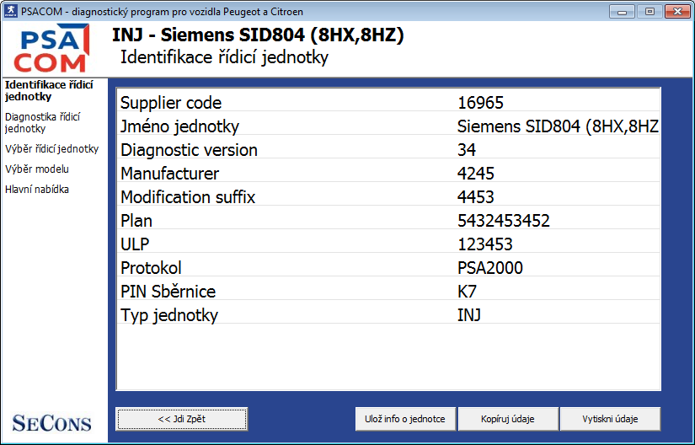Open Identifikace řídicí jednotky in sidebar
695x445 pixels.
click(x=49, y=90)
